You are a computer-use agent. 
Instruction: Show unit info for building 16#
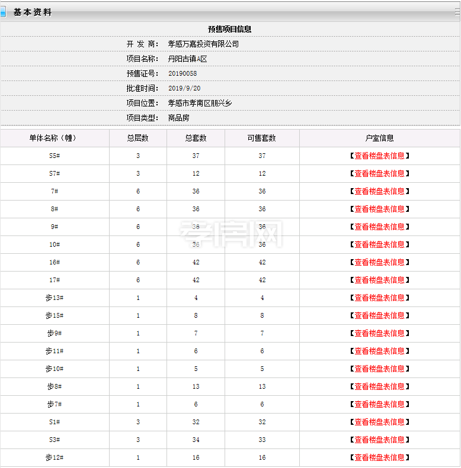[379, 262]
